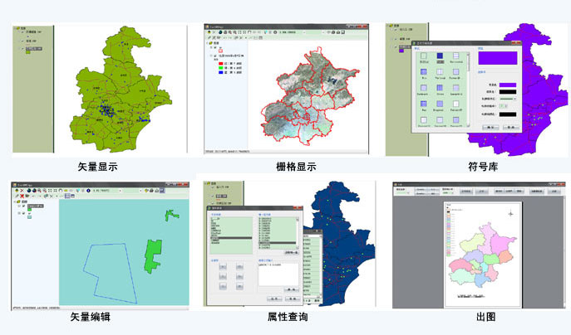Click first toolbar icon in raster display window
Image resolution: width=571 pixels, height=335 pixels.
[209, 32]
